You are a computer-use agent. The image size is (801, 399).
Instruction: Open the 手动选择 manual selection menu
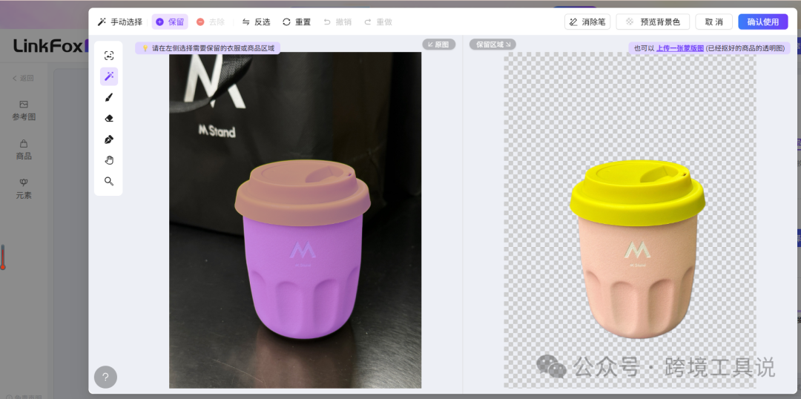120,22
